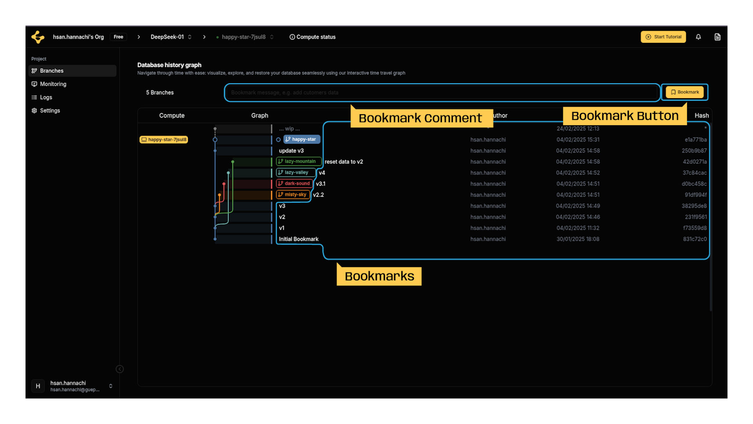Select the 'v2' bookmark entry
The width and height of the screenshot is (753, 424).
(x=282, y=217)
